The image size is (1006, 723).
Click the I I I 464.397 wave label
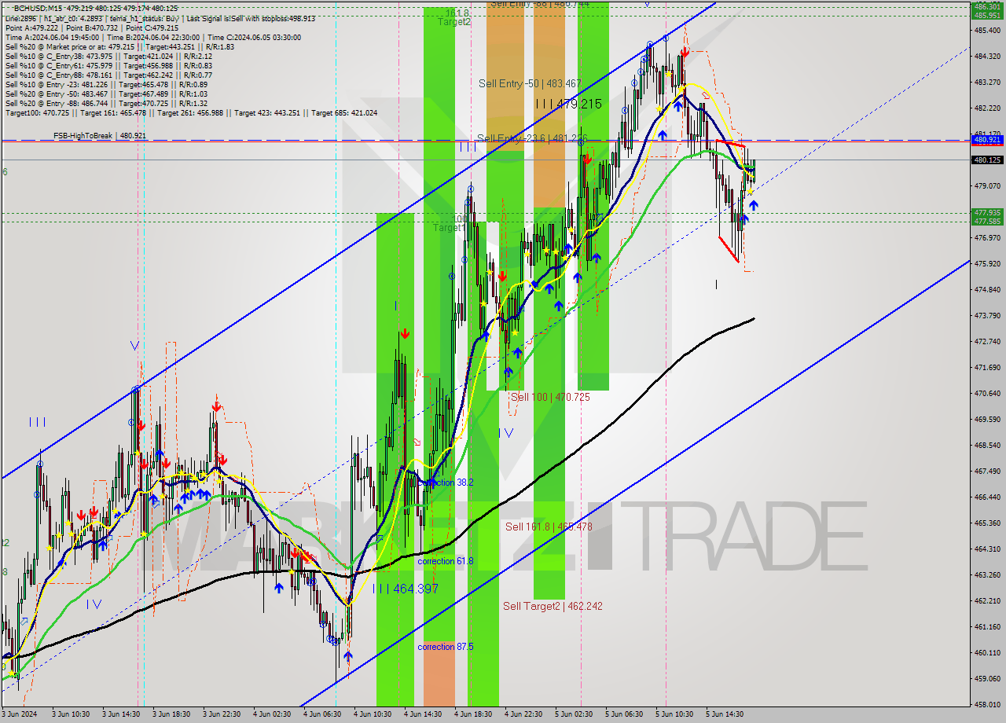click(x=405, y=589)
